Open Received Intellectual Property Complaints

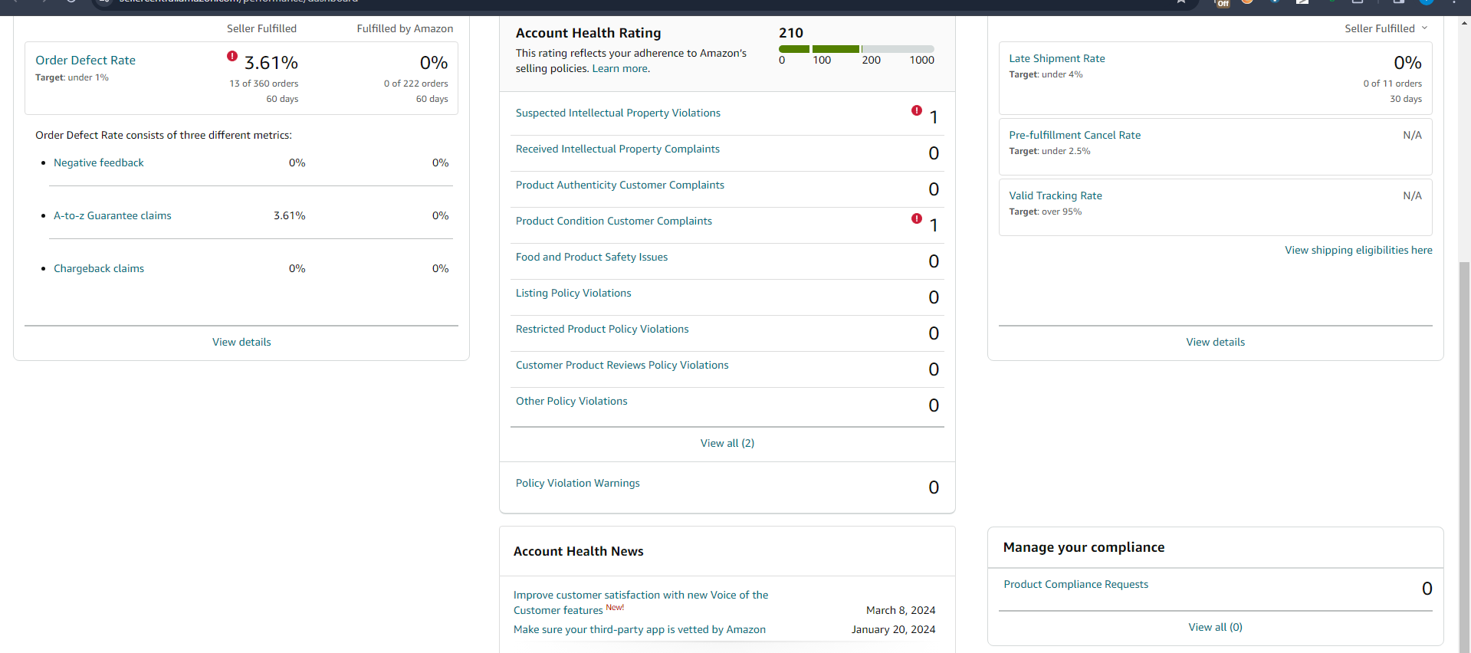[618, 149]
